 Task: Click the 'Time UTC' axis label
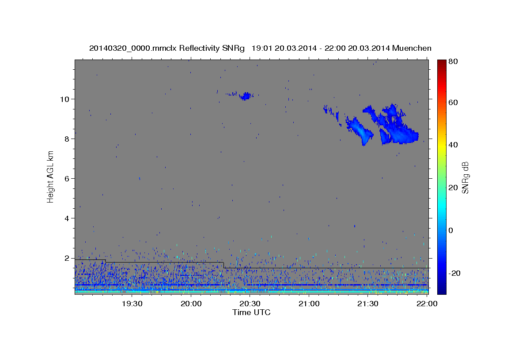tap(251, 312)
